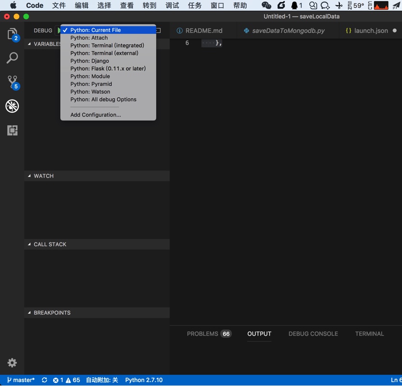Screen dimensions: 402x386
Task: Click the CPU usage graph in menu bar
Action: 381,5
